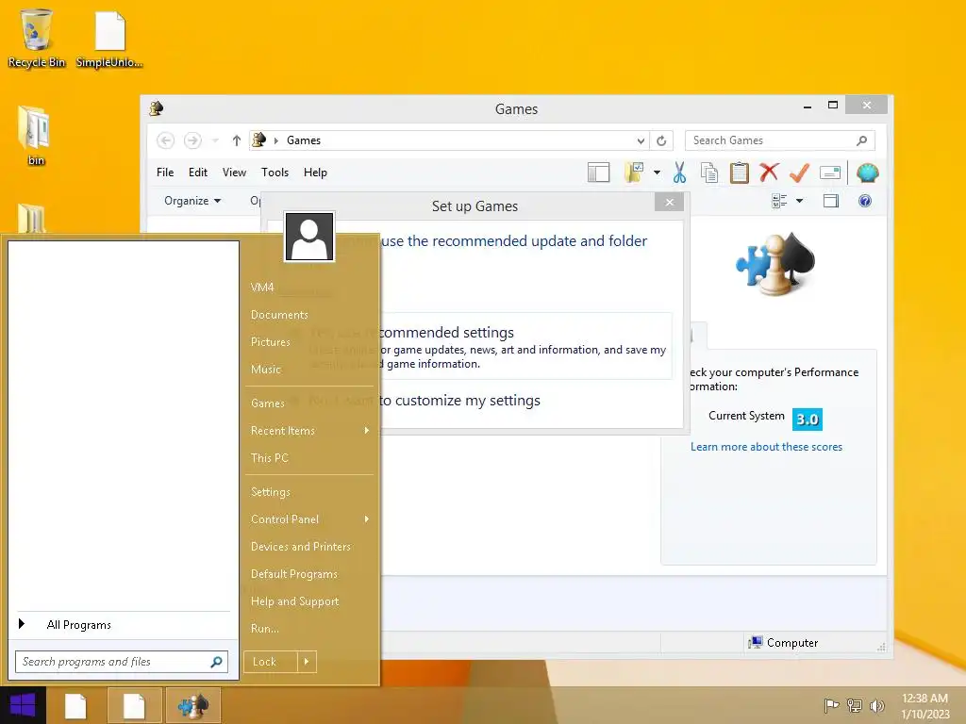Open the Recycle Bin desktop icon

(37, 38)
